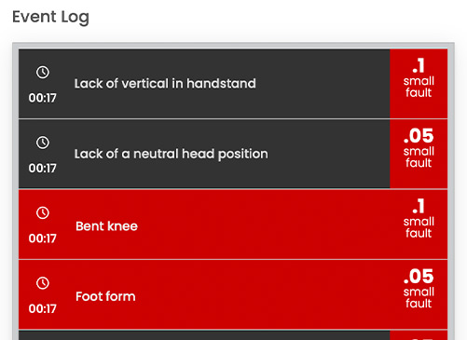This screenshot has height=340, width=467.
Task: Jump to 00:17 timestamp of Bent knee event
Action: click(43, 238)
